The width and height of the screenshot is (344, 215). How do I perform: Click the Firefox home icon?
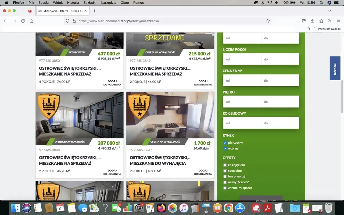[x=31, y=21]
